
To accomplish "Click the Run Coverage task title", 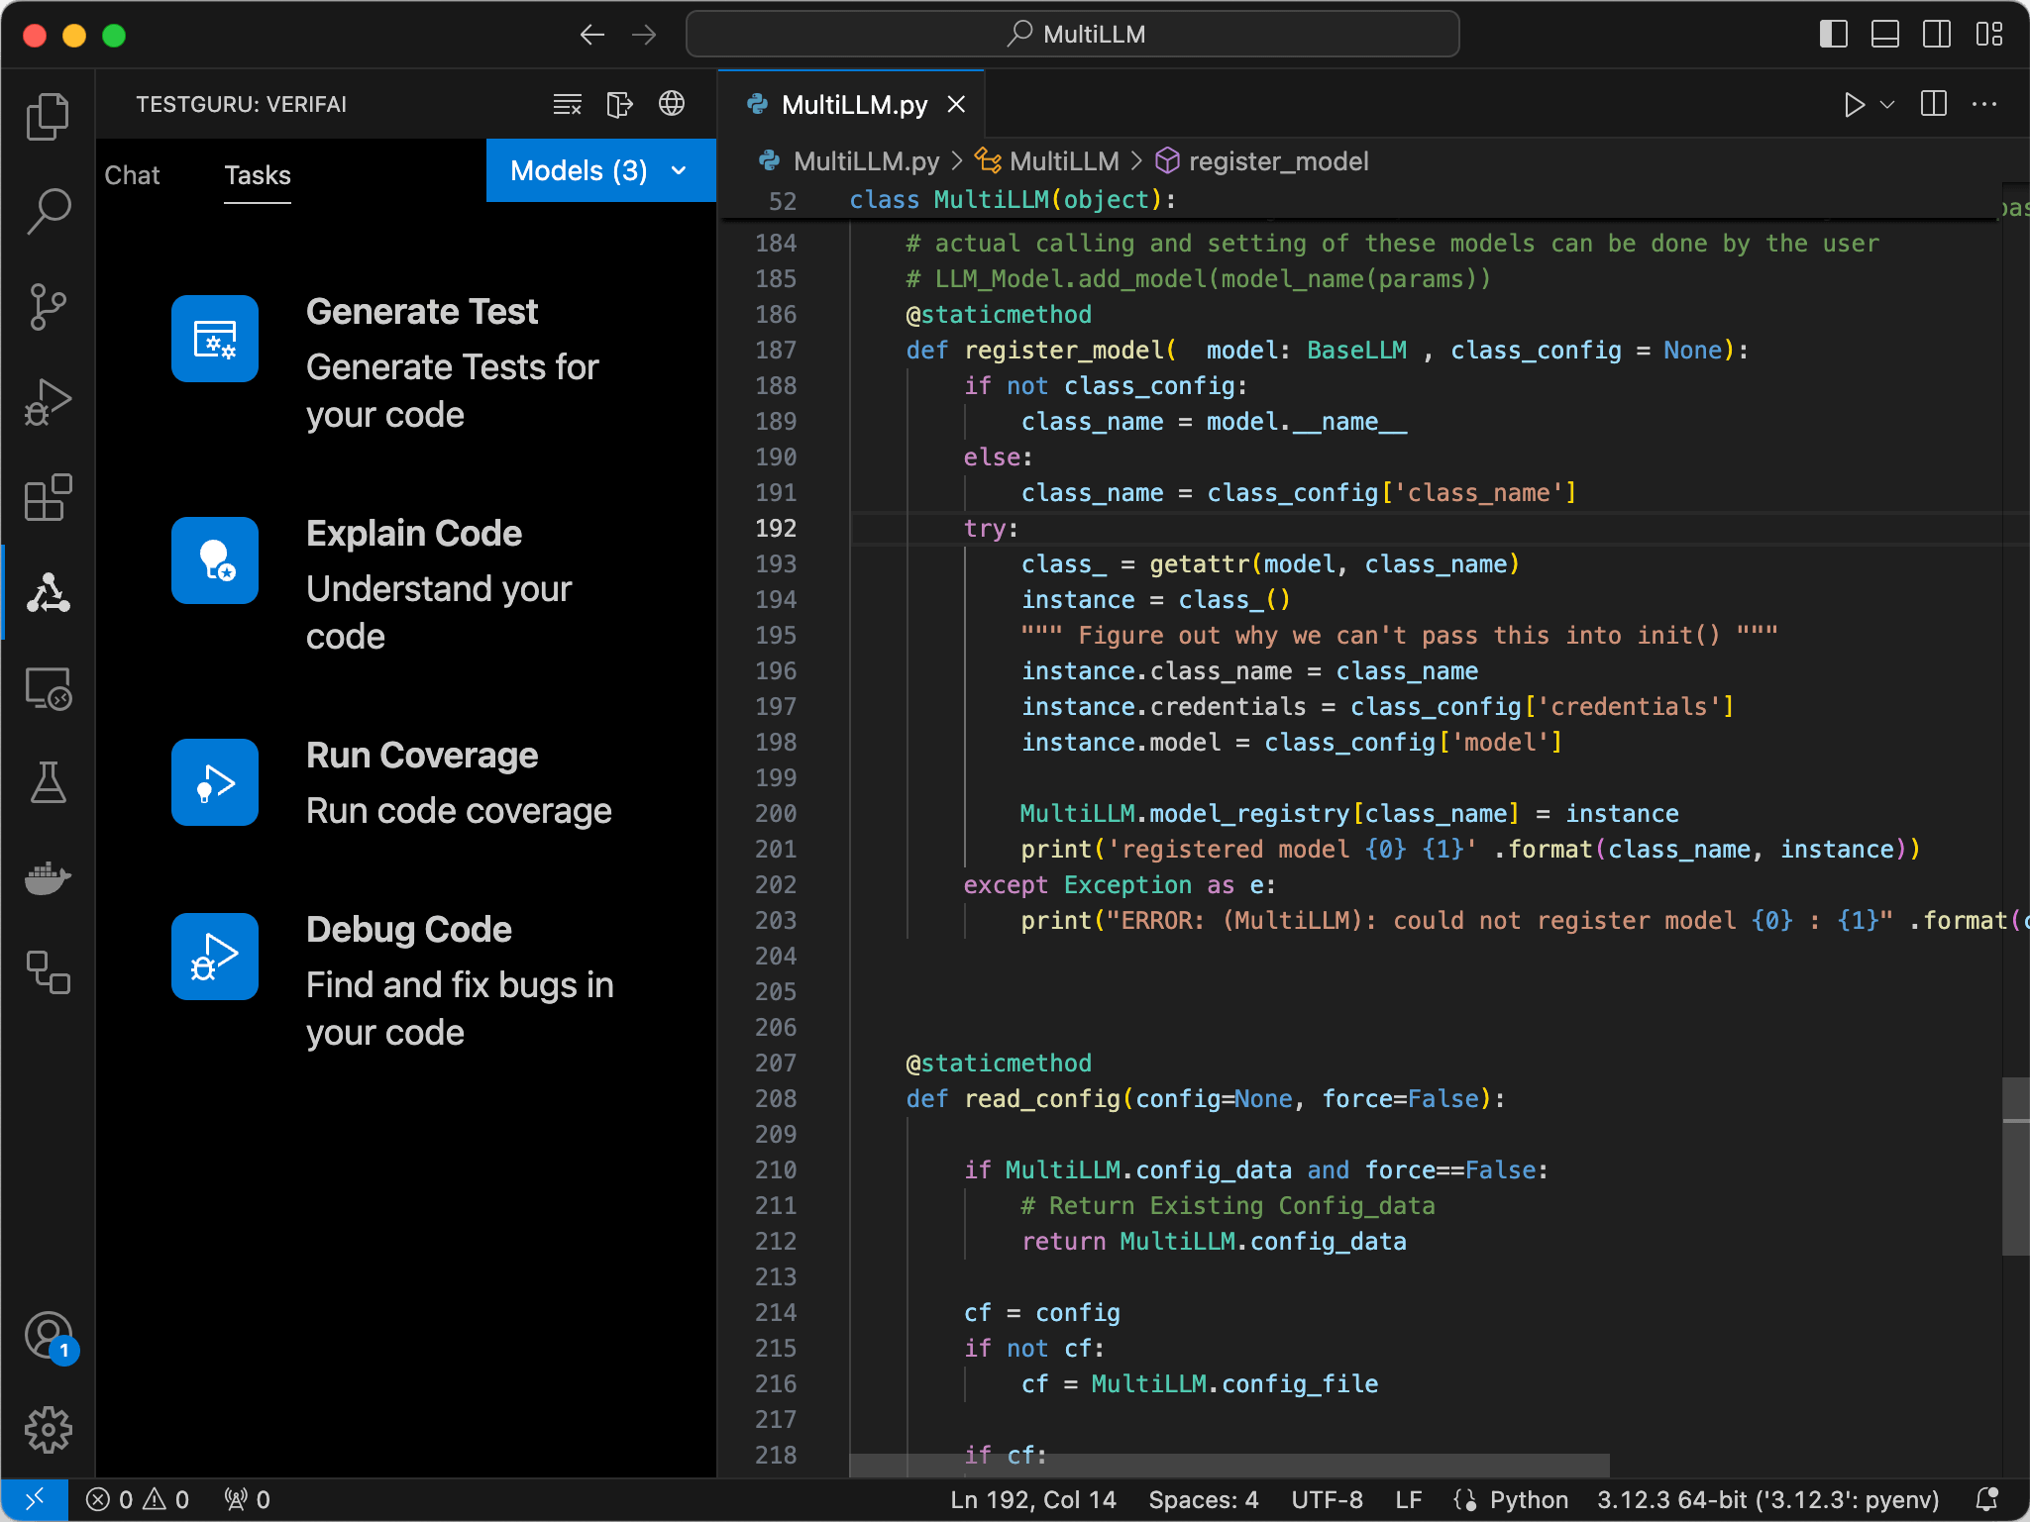I will pos(422,756).
